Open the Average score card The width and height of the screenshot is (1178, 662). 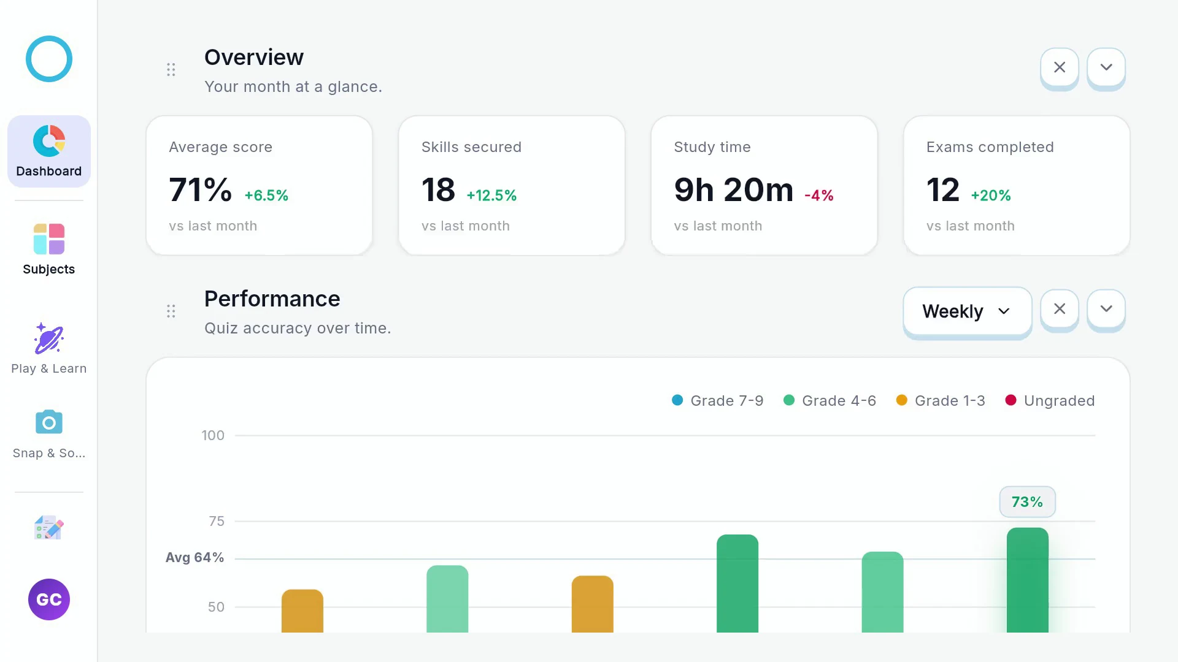click(260, 186)
